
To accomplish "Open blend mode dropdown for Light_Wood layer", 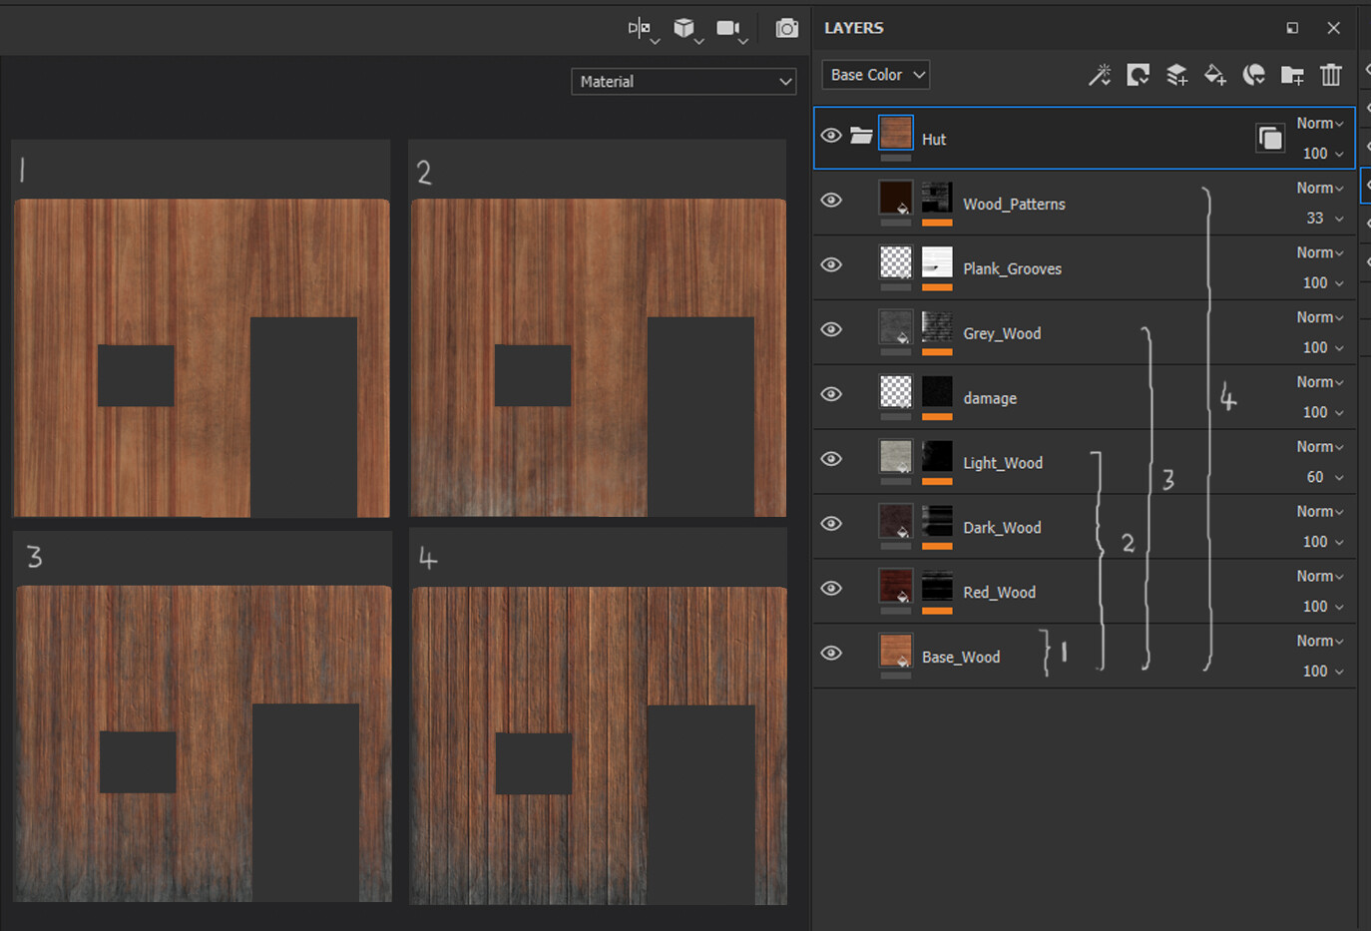I will [x=1320, y=447].
